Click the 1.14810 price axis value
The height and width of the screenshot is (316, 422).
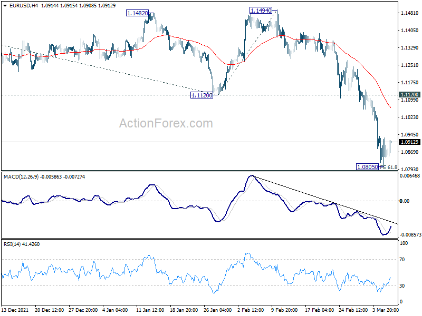click(x=410, y=13)
